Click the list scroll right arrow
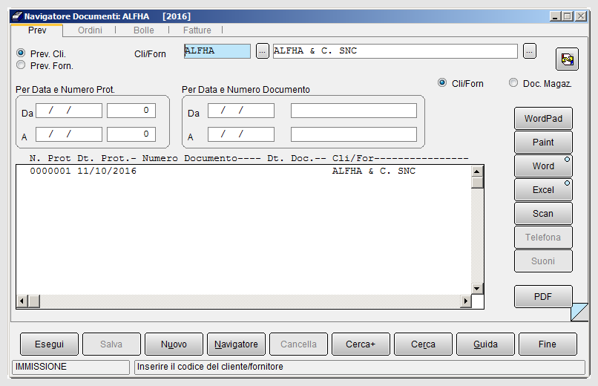Screen dimensions: 598x386 465,301
